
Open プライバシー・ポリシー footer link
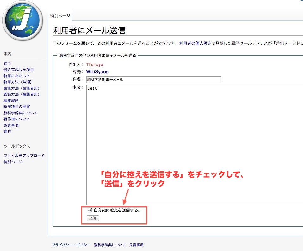click(x=71, y=245)
